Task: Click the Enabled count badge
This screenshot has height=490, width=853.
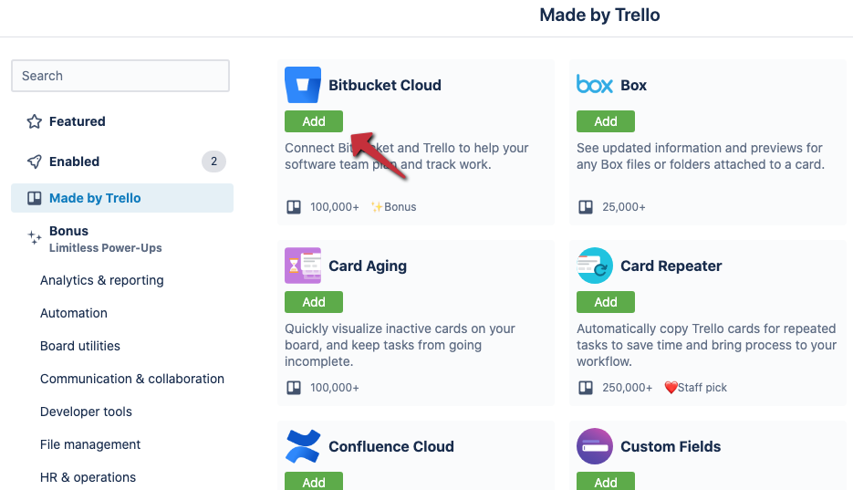Action: tap(213, 162)
